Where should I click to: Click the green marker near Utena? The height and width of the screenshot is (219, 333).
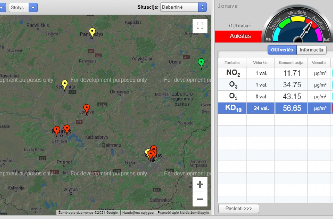[x=201, y=63]
